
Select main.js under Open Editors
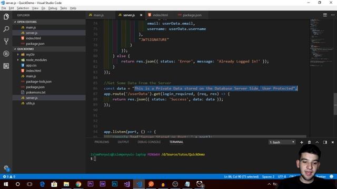(31, 27)
